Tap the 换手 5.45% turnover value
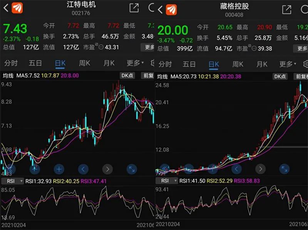This screenshot has width=308, height=230. tap(224, 38)
